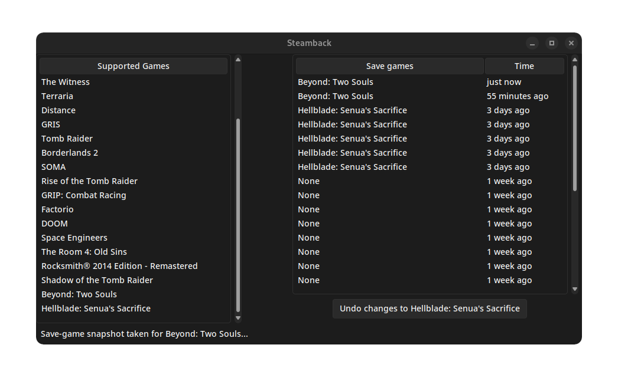The width and height of the screenshot is (618, 384).
Task: Select Beyond: Two Souls in Supported Games
Action: pyautogui.click(x=79, y=294)
